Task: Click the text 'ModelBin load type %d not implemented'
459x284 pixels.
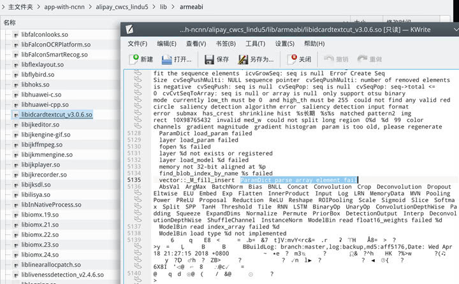Action: pos(222,233)
